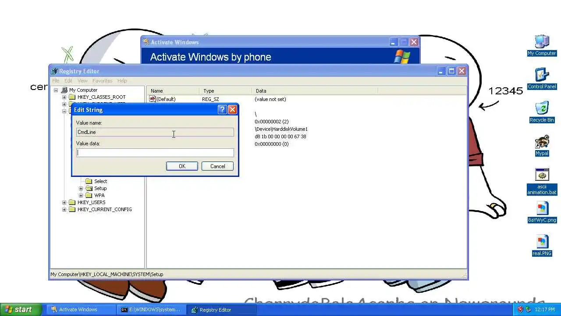Viewport: 561px width, 316px height.
Task: Click My Computer root icon in registry tree
Action: point(64,90)
